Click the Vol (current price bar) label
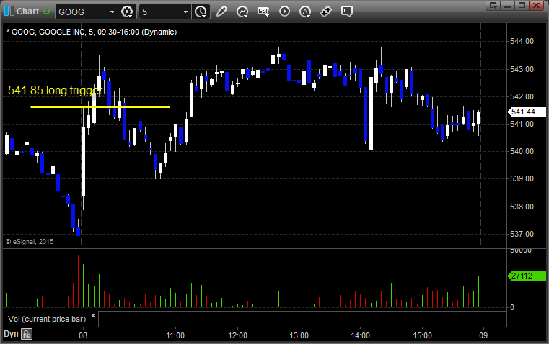The height and width of the screenshot is (344, 549). point(47,319)
